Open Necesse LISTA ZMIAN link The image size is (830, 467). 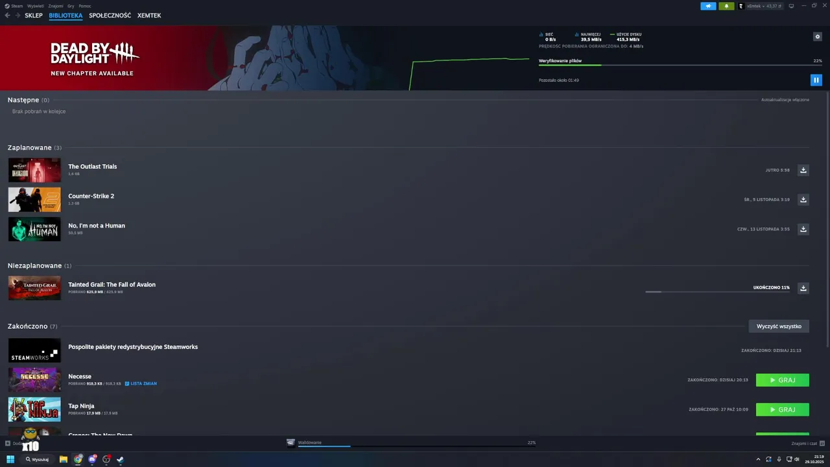(x=141, y=383)
